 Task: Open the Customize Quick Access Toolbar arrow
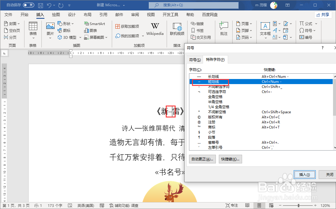69,5
